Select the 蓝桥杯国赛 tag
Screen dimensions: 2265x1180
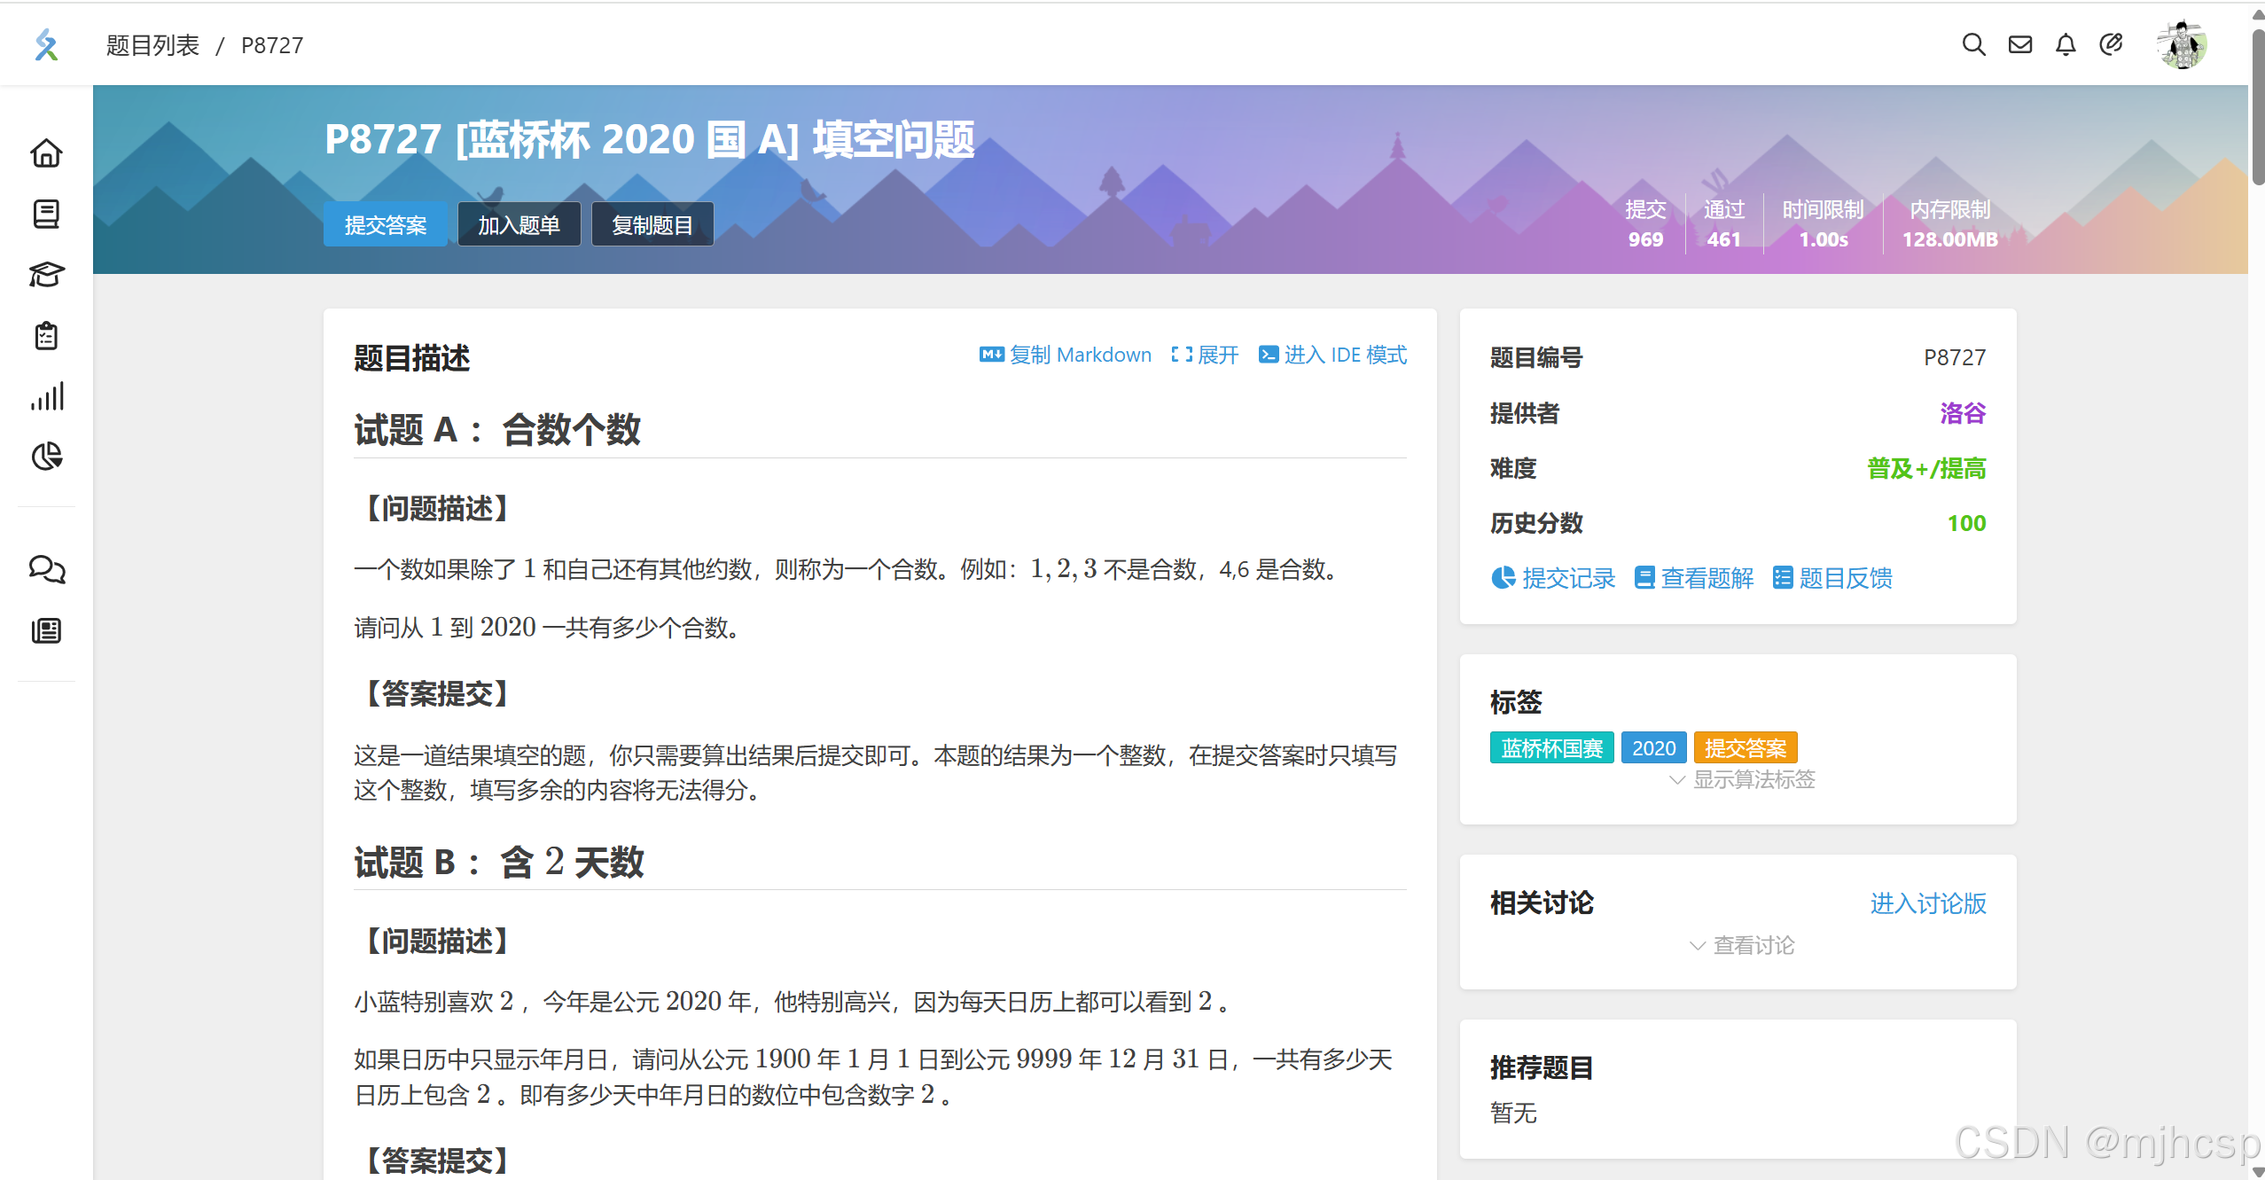tap(1550, 748)
